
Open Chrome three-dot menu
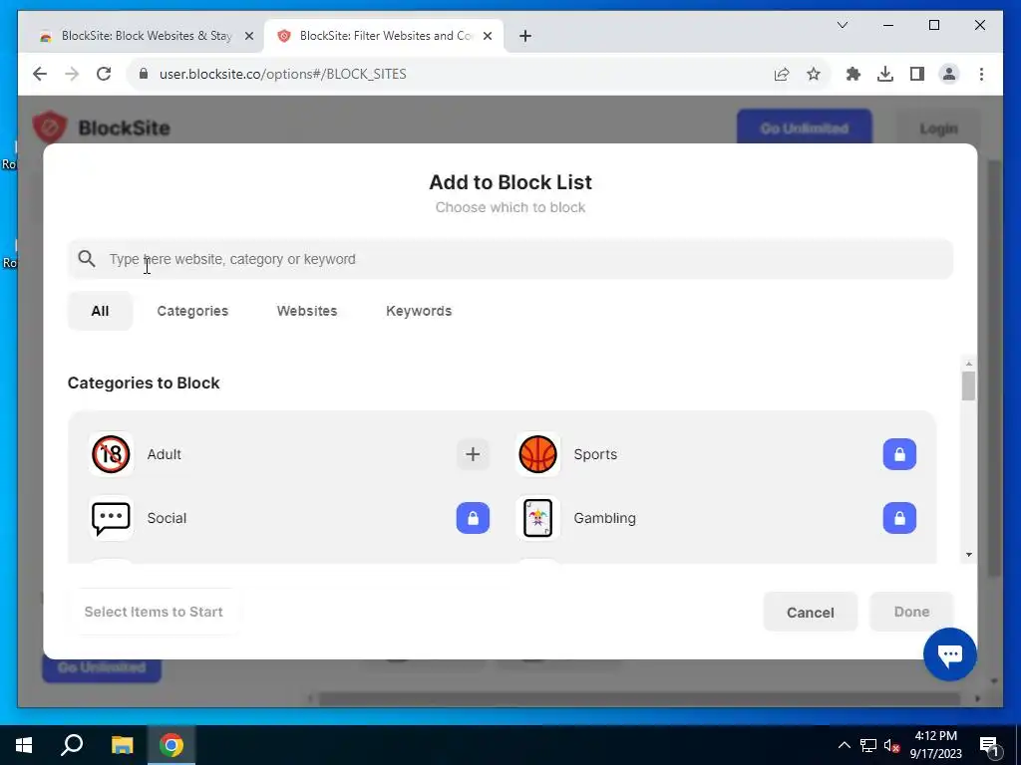coord(981,74)
